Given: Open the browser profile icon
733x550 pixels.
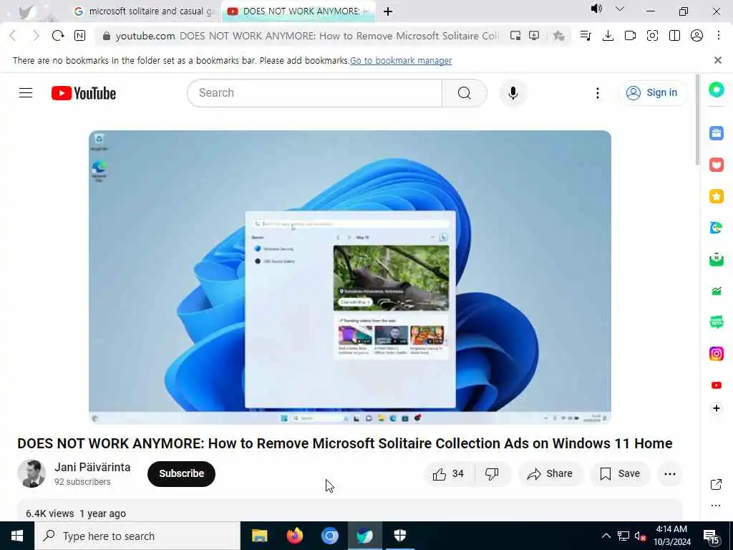Looking at the screenshot, I should point(696,36).
